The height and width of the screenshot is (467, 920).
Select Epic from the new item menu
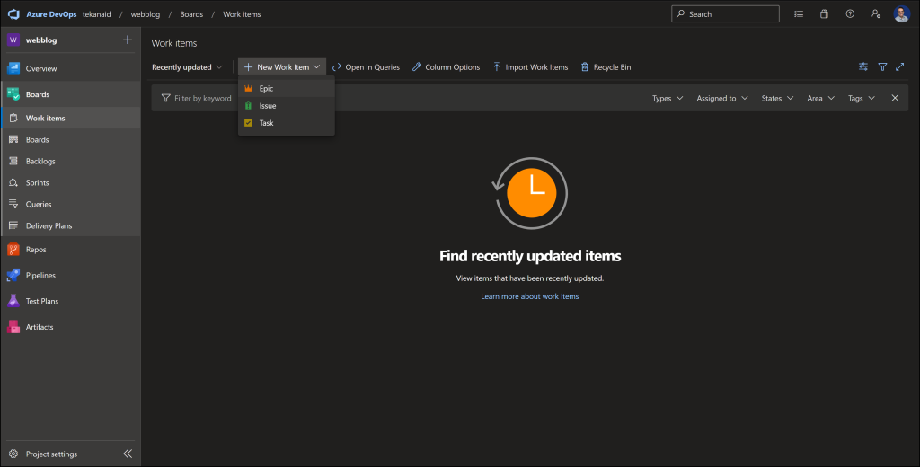click(x=266, y=89)
